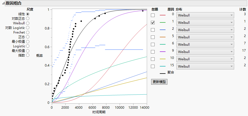Screen dimensions: 248x116
Task: Check the ignore box for cause 0
Action: (153, 15)
